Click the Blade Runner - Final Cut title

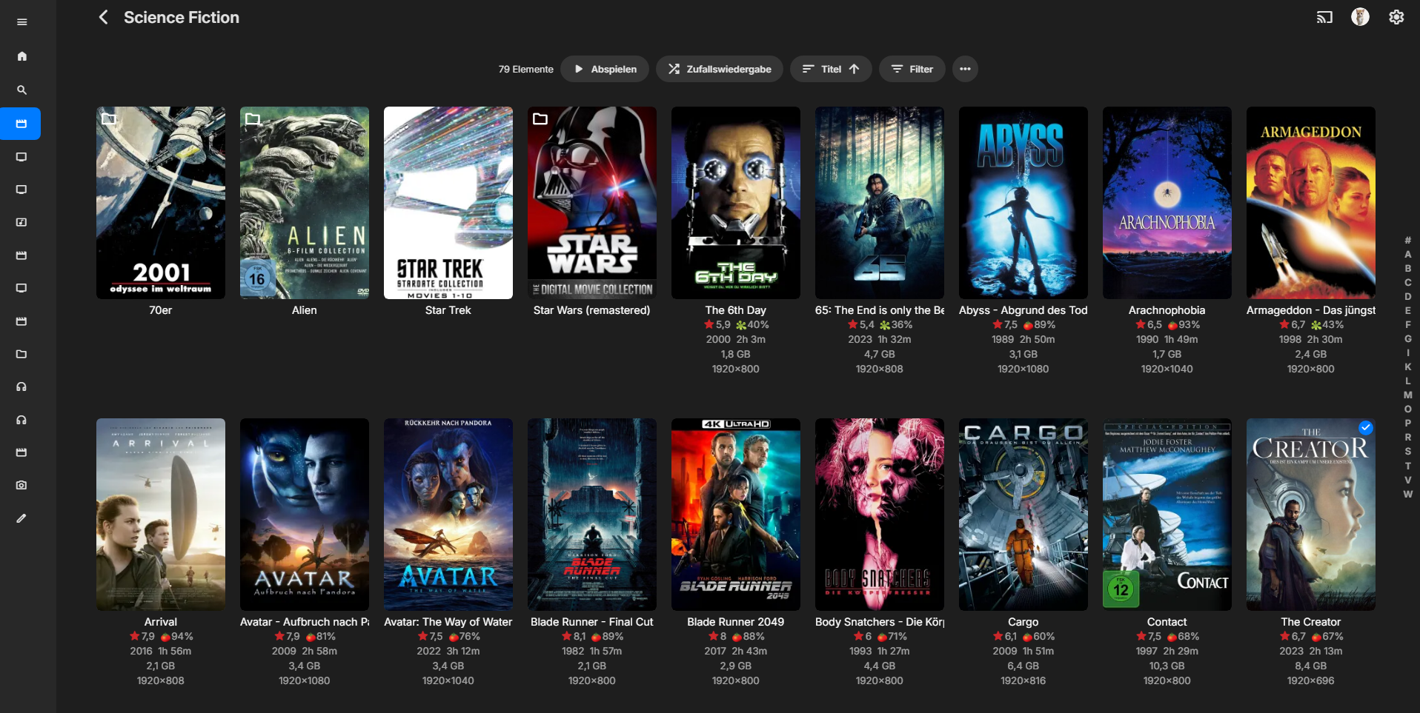coord(592,622)
